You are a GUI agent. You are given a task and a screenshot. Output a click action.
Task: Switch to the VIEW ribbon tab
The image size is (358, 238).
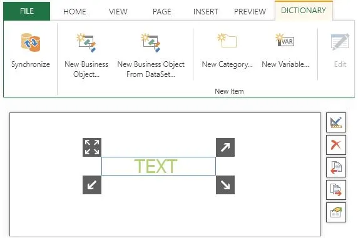click(x=118, y=11)
